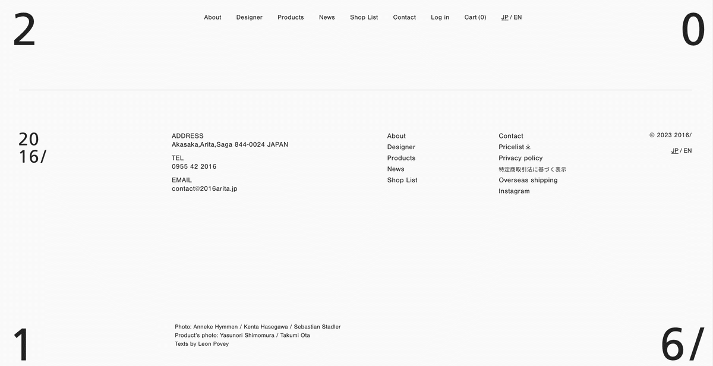The height and width of the screenshot is (366, 713).
Task: Select JP under the footer copyright
Action: tap(675, 151)
